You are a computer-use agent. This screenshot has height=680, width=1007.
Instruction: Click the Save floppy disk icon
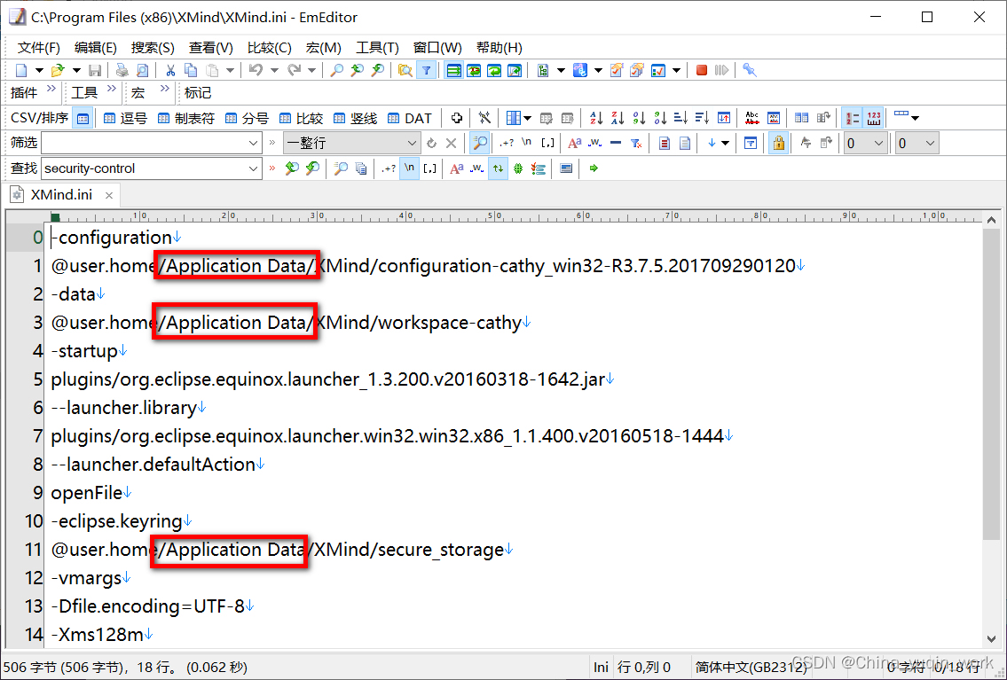click(x=95, y=70)
